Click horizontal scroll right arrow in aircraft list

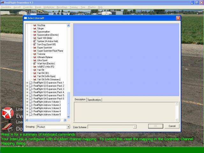coord(65,120)
